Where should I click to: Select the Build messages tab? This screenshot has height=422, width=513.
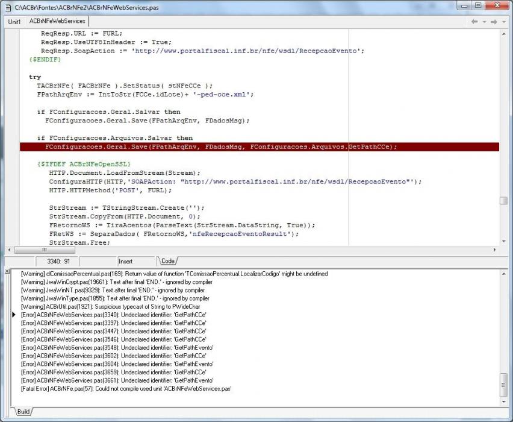click(x=23, y=412)
